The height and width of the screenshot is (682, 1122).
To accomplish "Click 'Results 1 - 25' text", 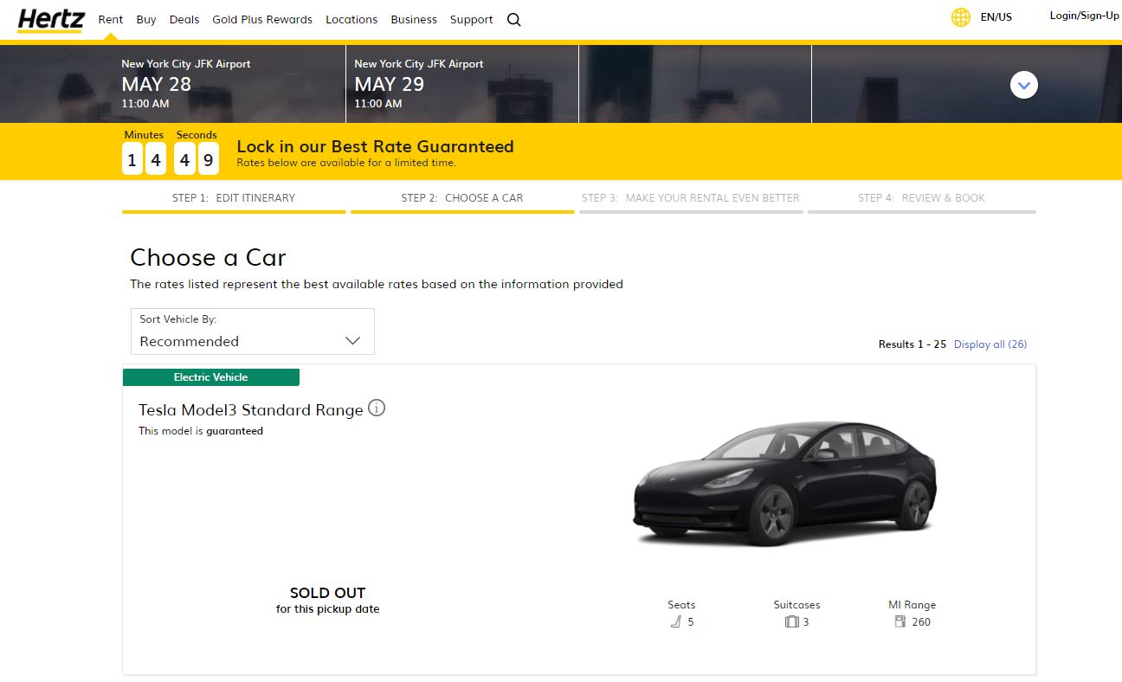I will point(912,344).
